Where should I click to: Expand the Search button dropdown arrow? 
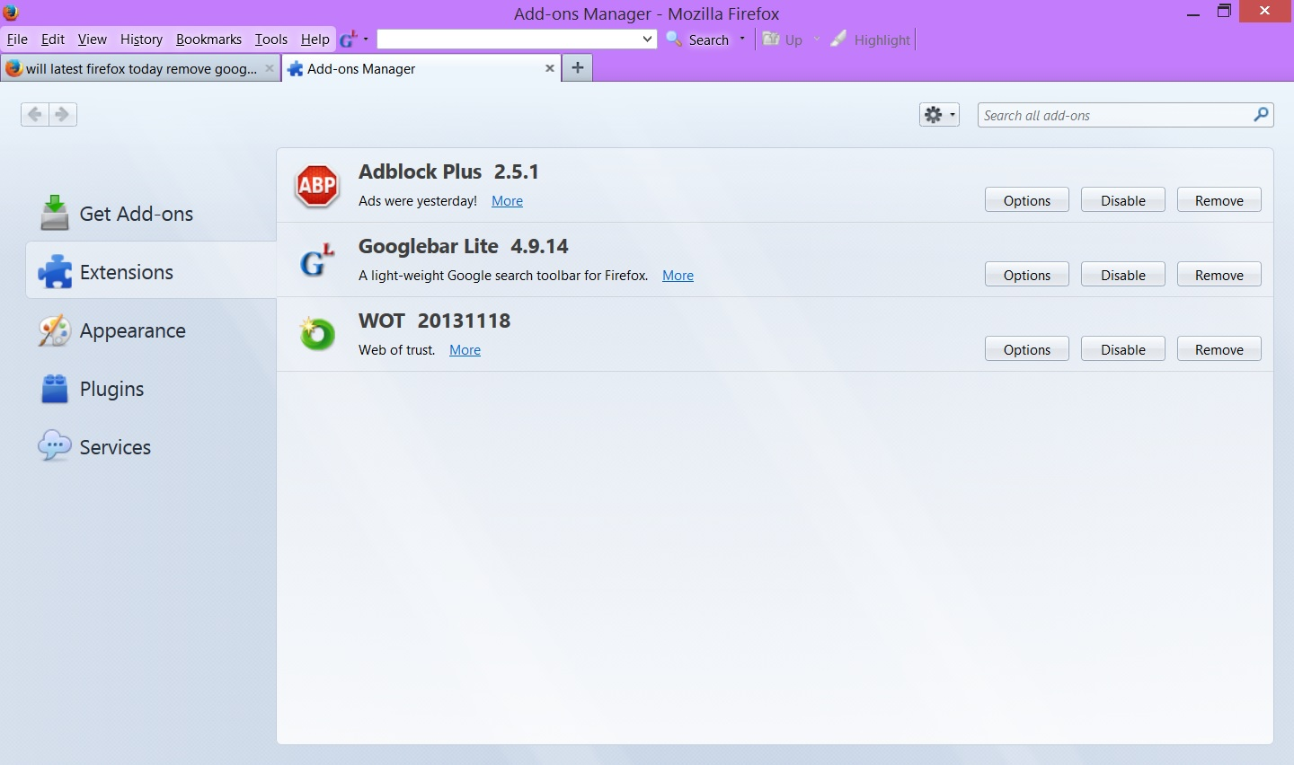[x=742, y=40]
